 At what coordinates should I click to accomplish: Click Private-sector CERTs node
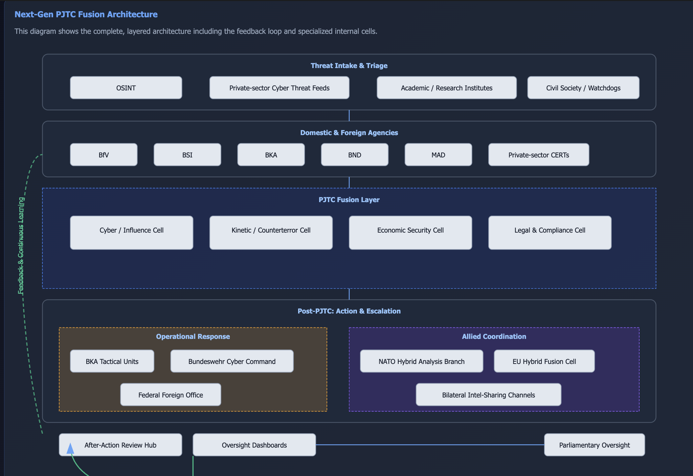[x=538, y=155]
